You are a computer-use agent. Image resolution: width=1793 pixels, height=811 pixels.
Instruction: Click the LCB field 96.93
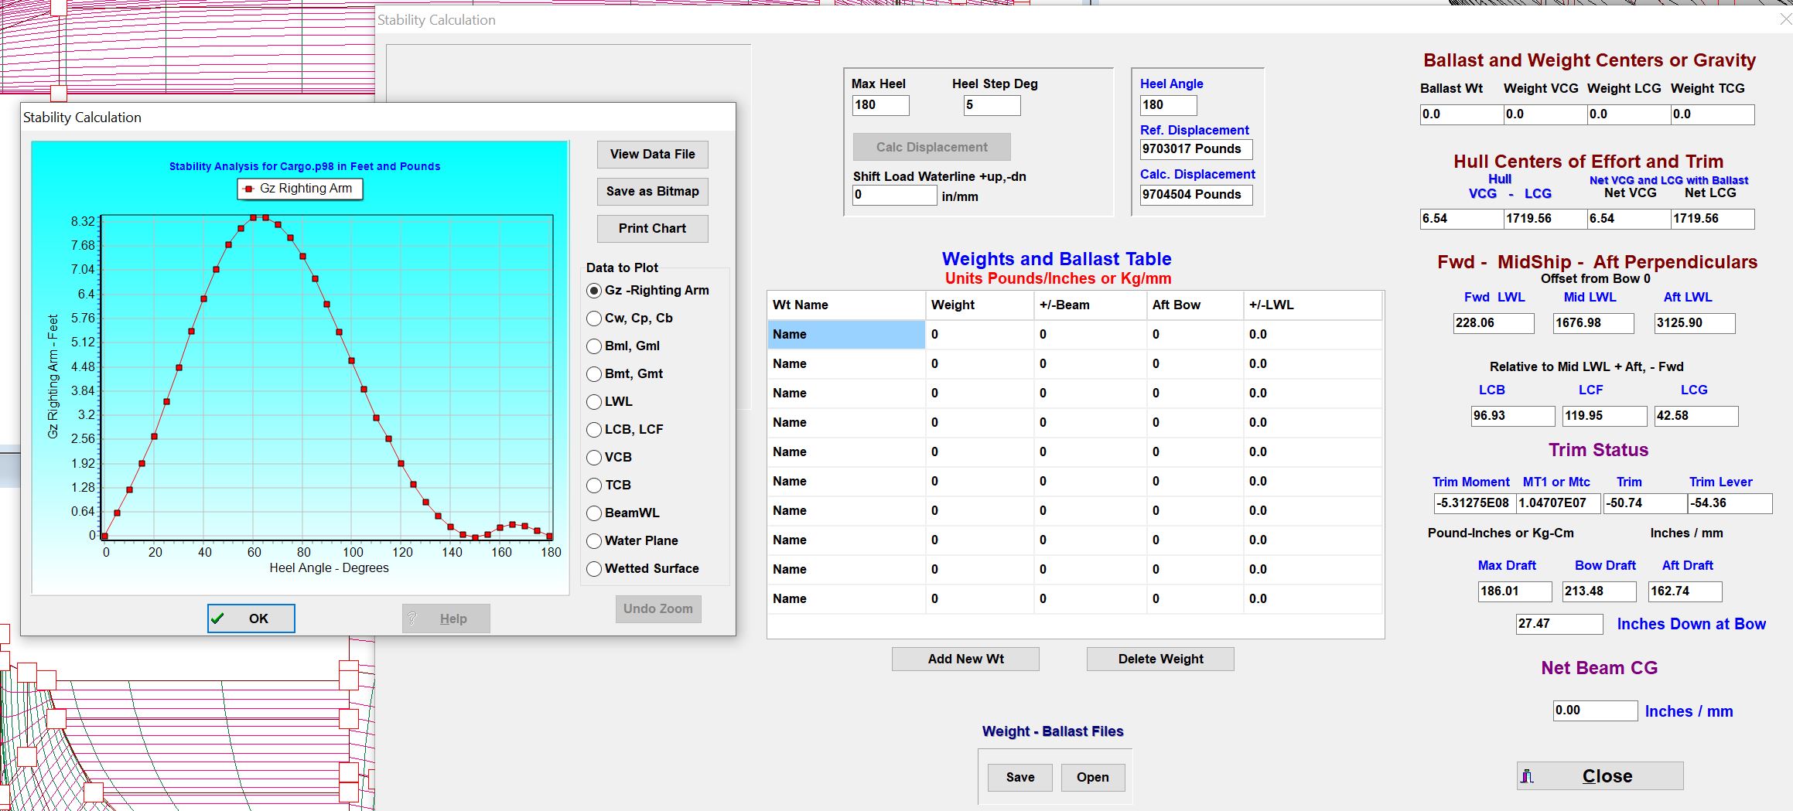[x=1513, y=416]
